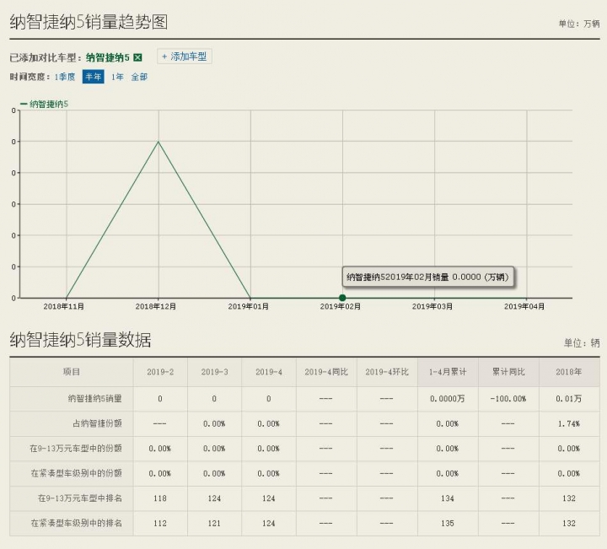This screenshot has width=607, height=549.
Task: Click the 118 ranking cell
Action: [x=160, y=498]
